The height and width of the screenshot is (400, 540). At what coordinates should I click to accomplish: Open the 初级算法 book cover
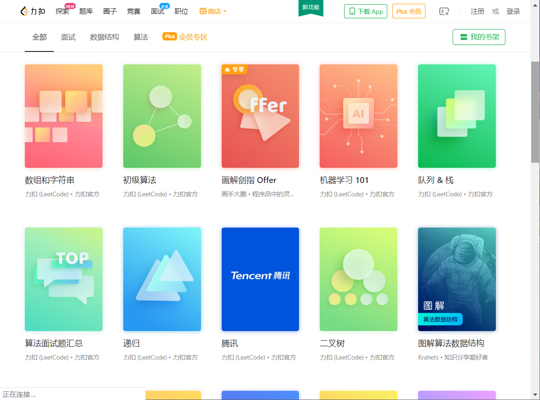tap(162, 116)
